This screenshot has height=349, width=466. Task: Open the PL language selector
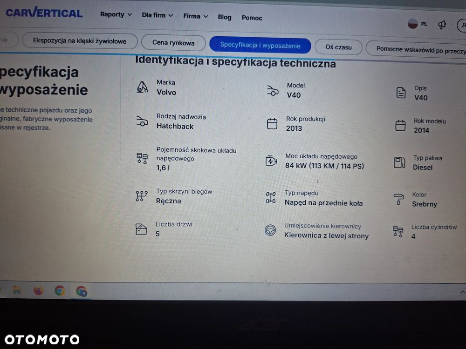coord(417,24)
